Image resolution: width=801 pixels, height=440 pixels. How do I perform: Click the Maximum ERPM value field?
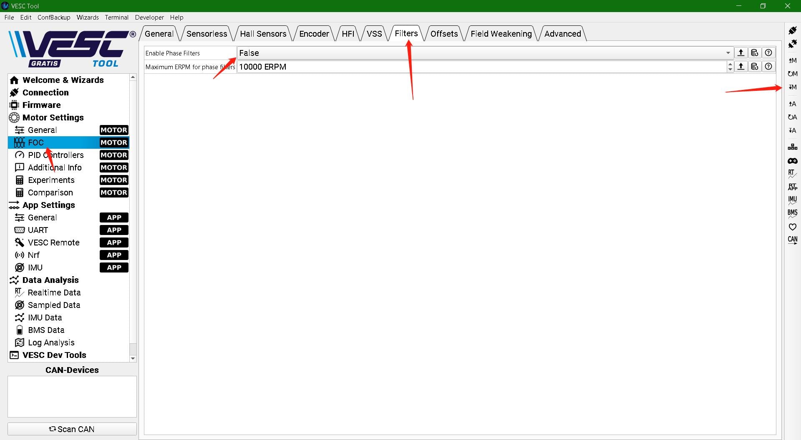click(x=480, y=67)
